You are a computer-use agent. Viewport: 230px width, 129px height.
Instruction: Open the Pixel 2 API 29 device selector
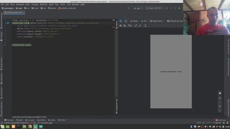click(x=155, y=8)
